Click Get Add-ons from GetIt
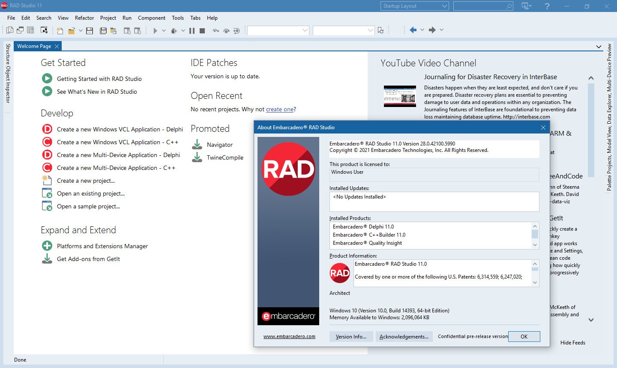This screenshot has width=617, height=368. pyautogui.click(x=88, y=259)
